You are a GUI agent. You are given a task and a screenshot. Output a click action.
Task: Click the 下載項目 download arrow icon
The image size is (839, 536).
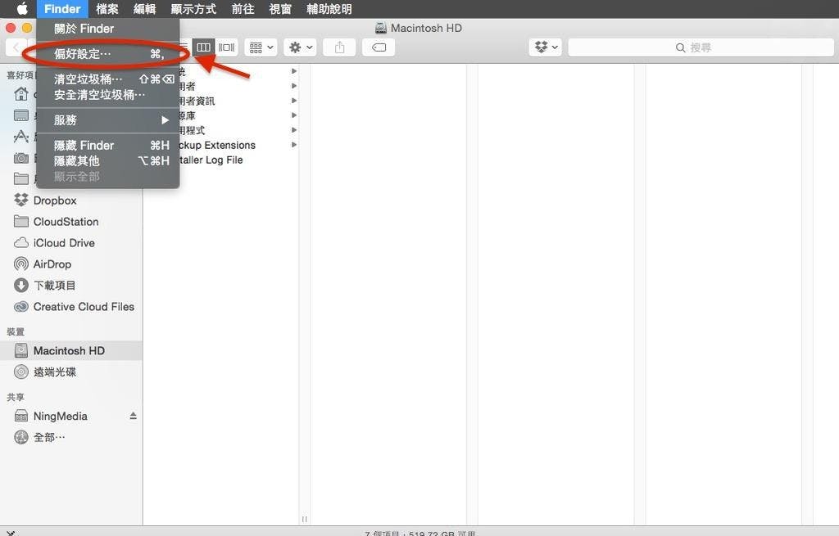[20, 286]
